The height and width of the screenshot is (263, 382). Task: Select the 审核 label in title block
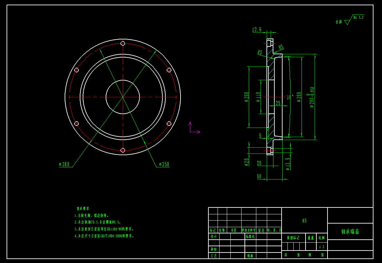pyautogui.click(x=214, y=249)
